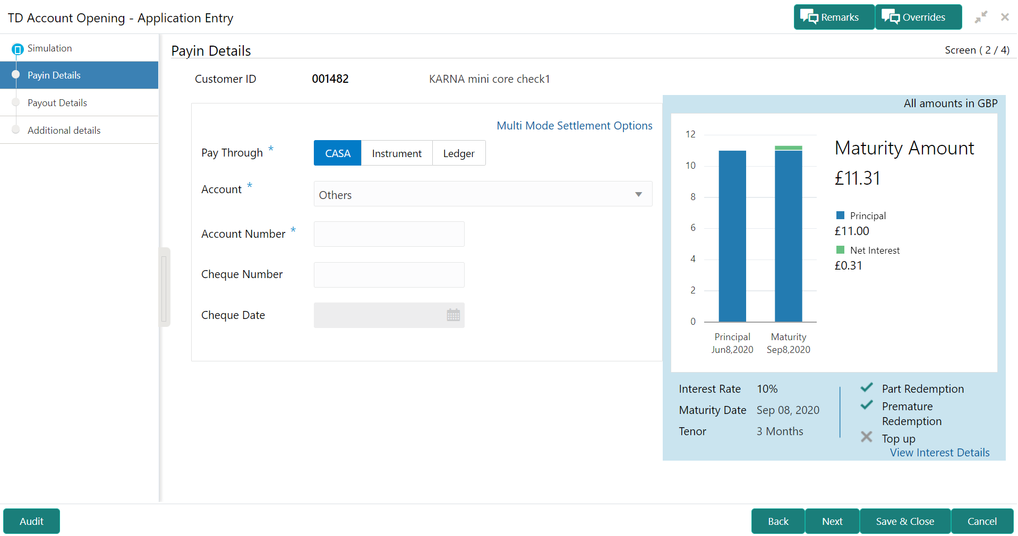The width and height of the screenshot is (1018, 536).
Task: Open the Additional details step
Action: point(79,131)
